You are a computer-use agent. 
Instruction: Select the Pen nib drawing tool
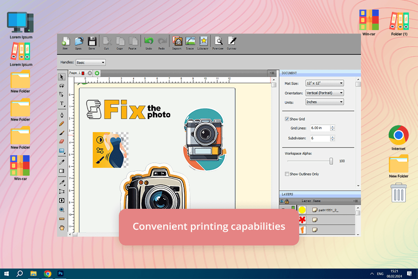(61, 115)
